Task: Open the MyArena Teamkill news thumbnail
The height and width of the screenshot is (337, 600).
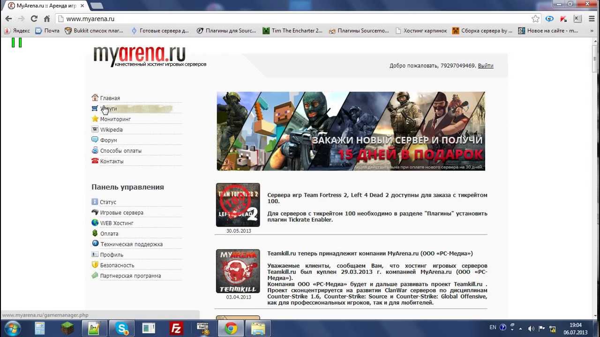Action: (x=238, y=271)
